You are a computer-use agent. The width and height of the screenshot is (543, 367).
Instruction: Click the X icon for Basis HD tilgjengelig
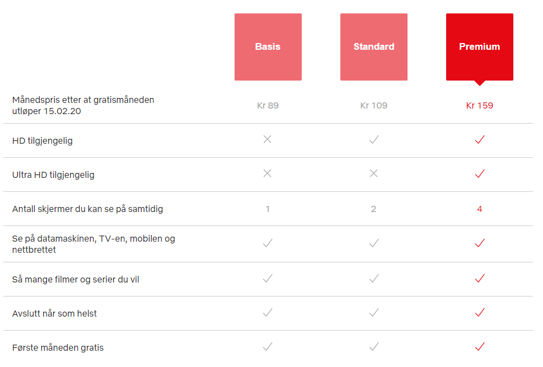tap(268, 139)
